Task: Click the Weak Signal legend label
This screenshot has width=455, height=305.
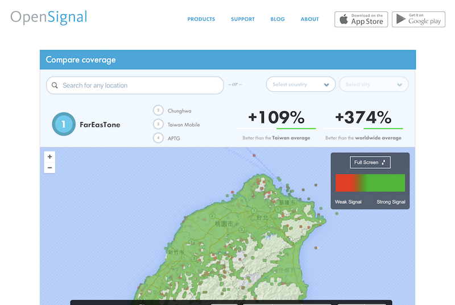Action: [348, 202]
